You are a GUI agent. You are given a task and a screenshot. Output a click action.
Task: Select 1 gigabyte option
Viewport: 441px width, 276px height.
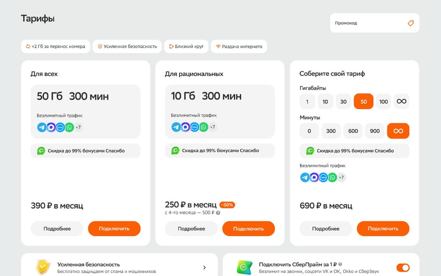307,101
